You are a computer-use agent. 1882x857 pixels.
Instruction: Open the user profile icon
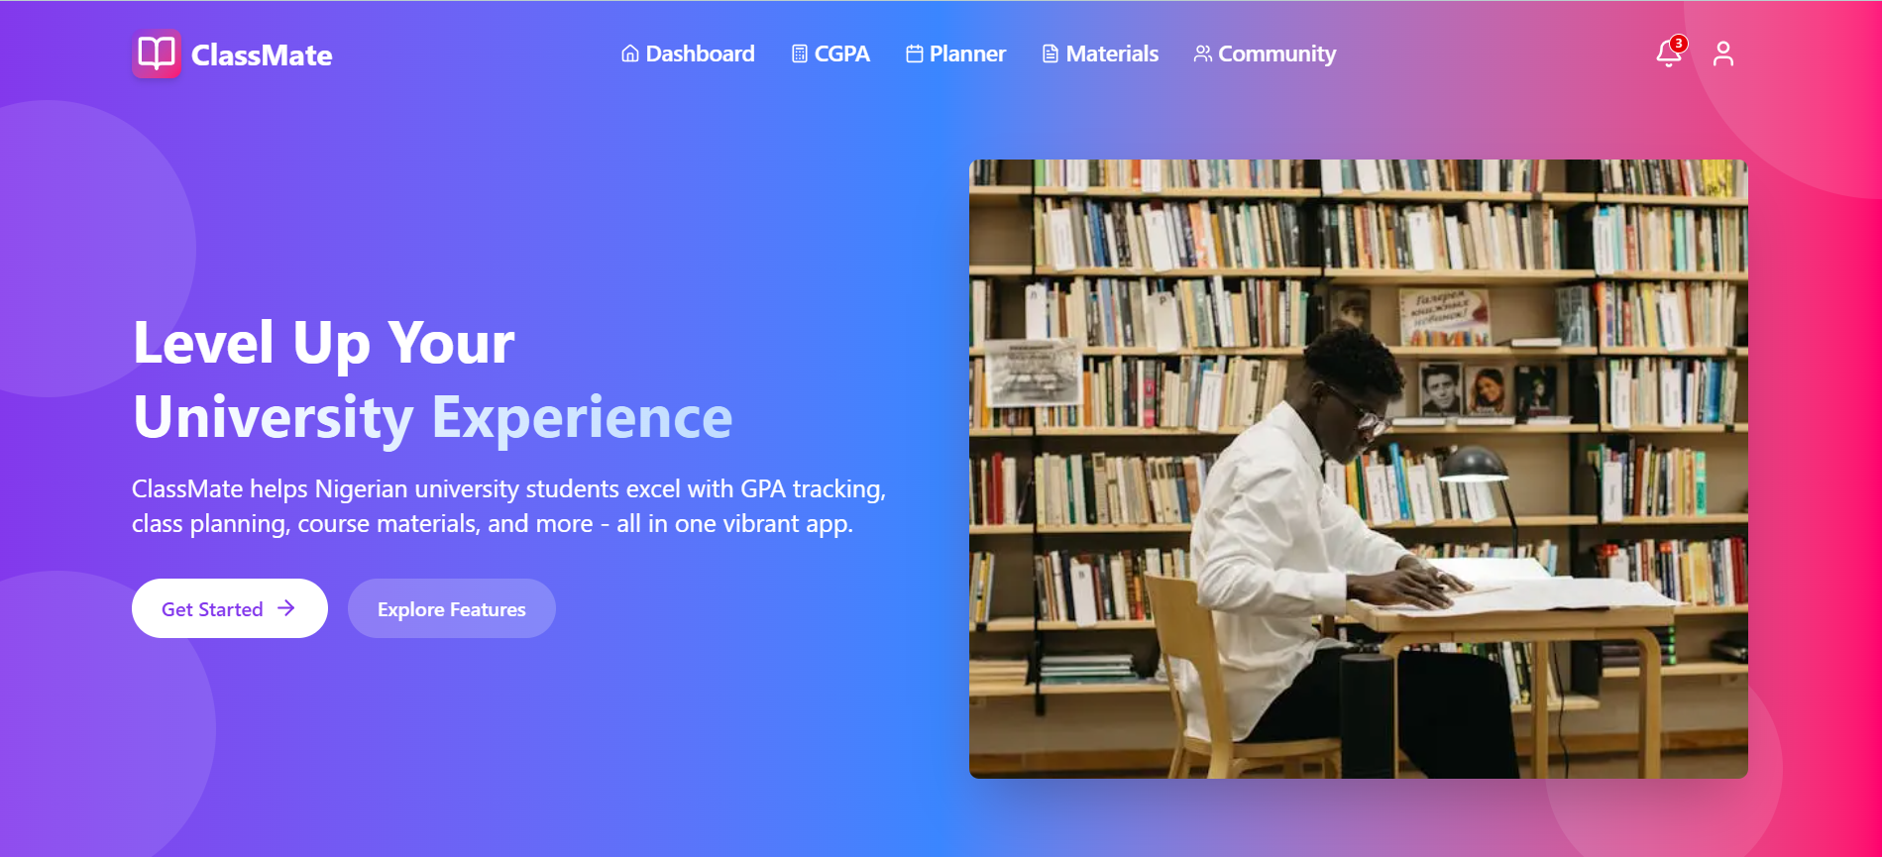pyautogui.click(x=1723, y=54)
